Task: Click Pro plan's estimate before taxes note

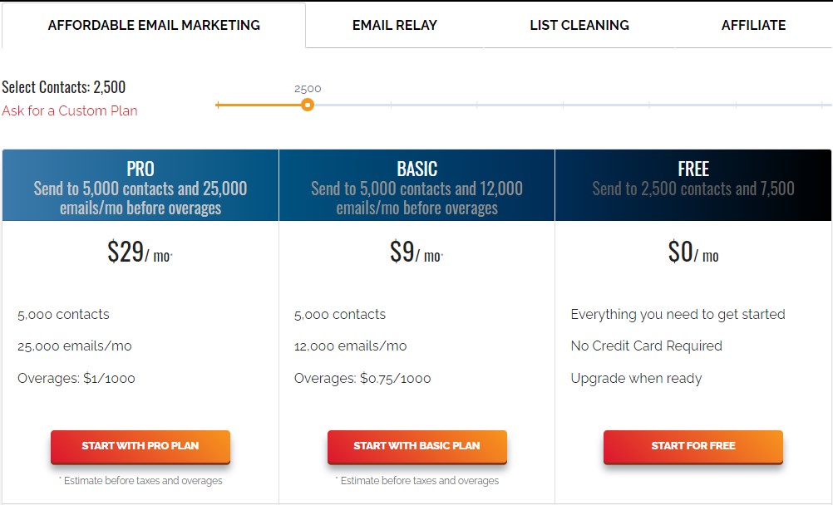Action: tap(140, 481)
